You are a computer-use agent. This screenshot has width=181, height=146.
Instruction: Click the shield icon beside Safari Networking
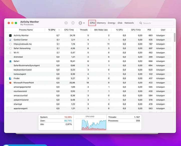[10, 48]
